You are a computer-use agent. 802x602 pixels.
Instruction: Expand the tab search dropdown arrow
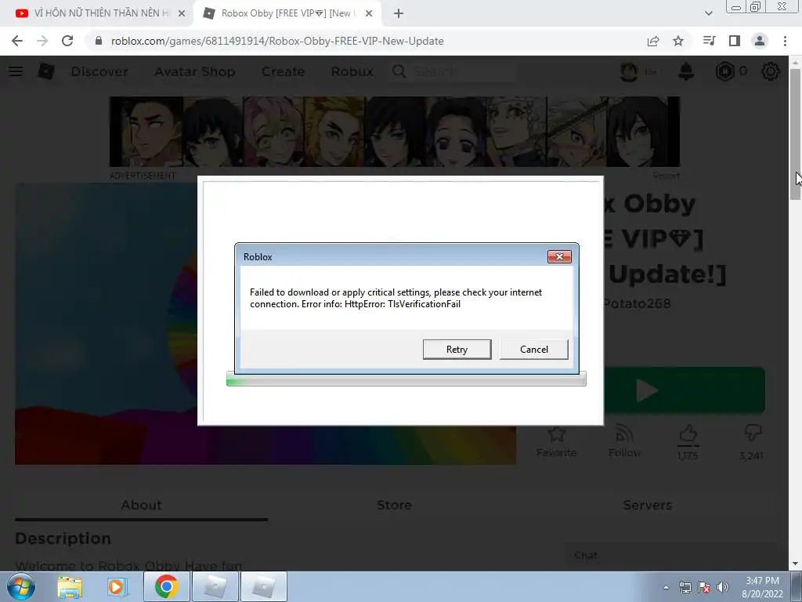(x=708, y=13)
